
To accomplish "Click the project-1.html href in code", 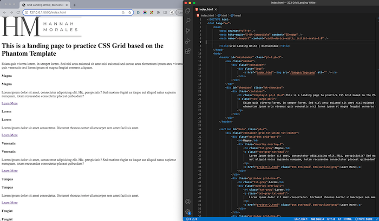I will [x=267, y=167].
